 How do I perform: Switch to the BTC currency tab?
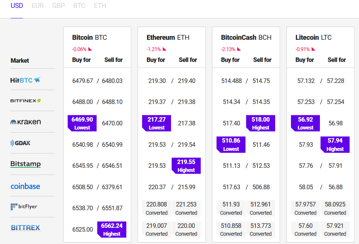click(x=79, y=6)
